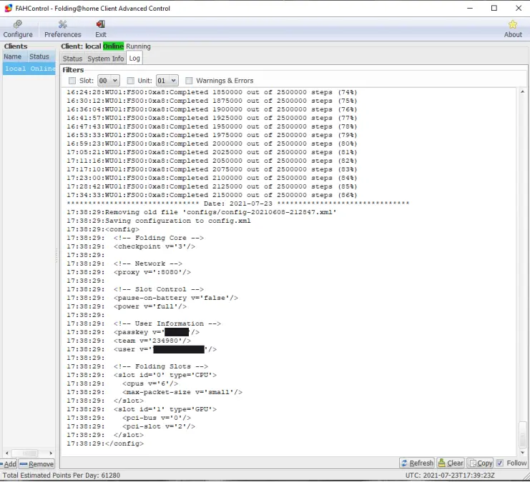Click the log scrollbar down arrow
This screenshot has height=482, width=530.
tap(522, 452)
